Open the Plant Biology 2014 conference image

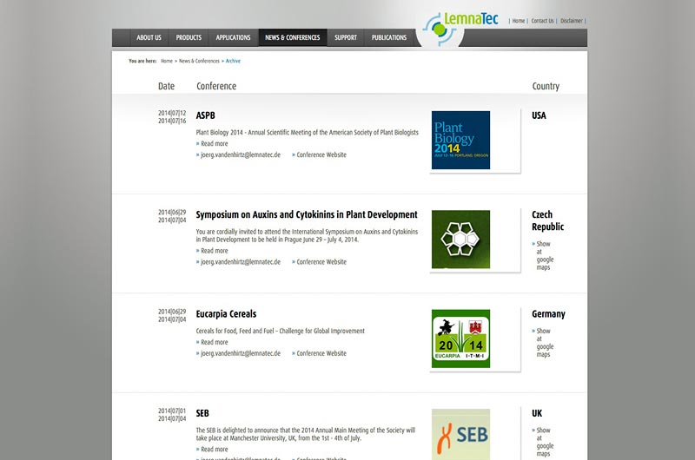click(x=460, y=140)
